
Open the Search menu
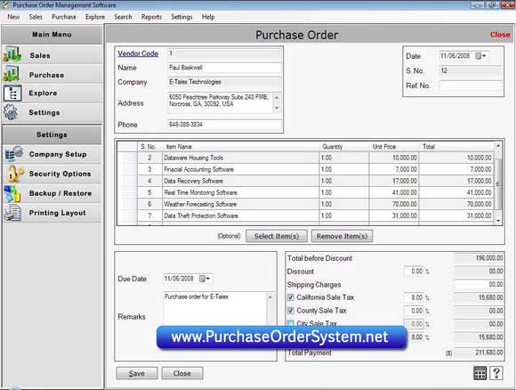tap(123, 17)
